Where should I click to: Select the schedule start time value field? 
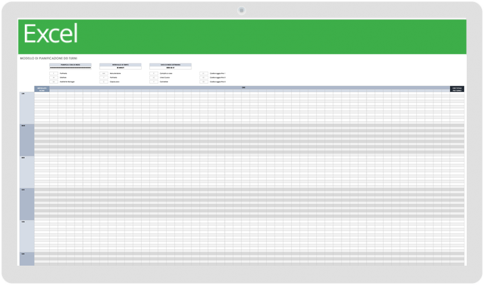[71, 68]
